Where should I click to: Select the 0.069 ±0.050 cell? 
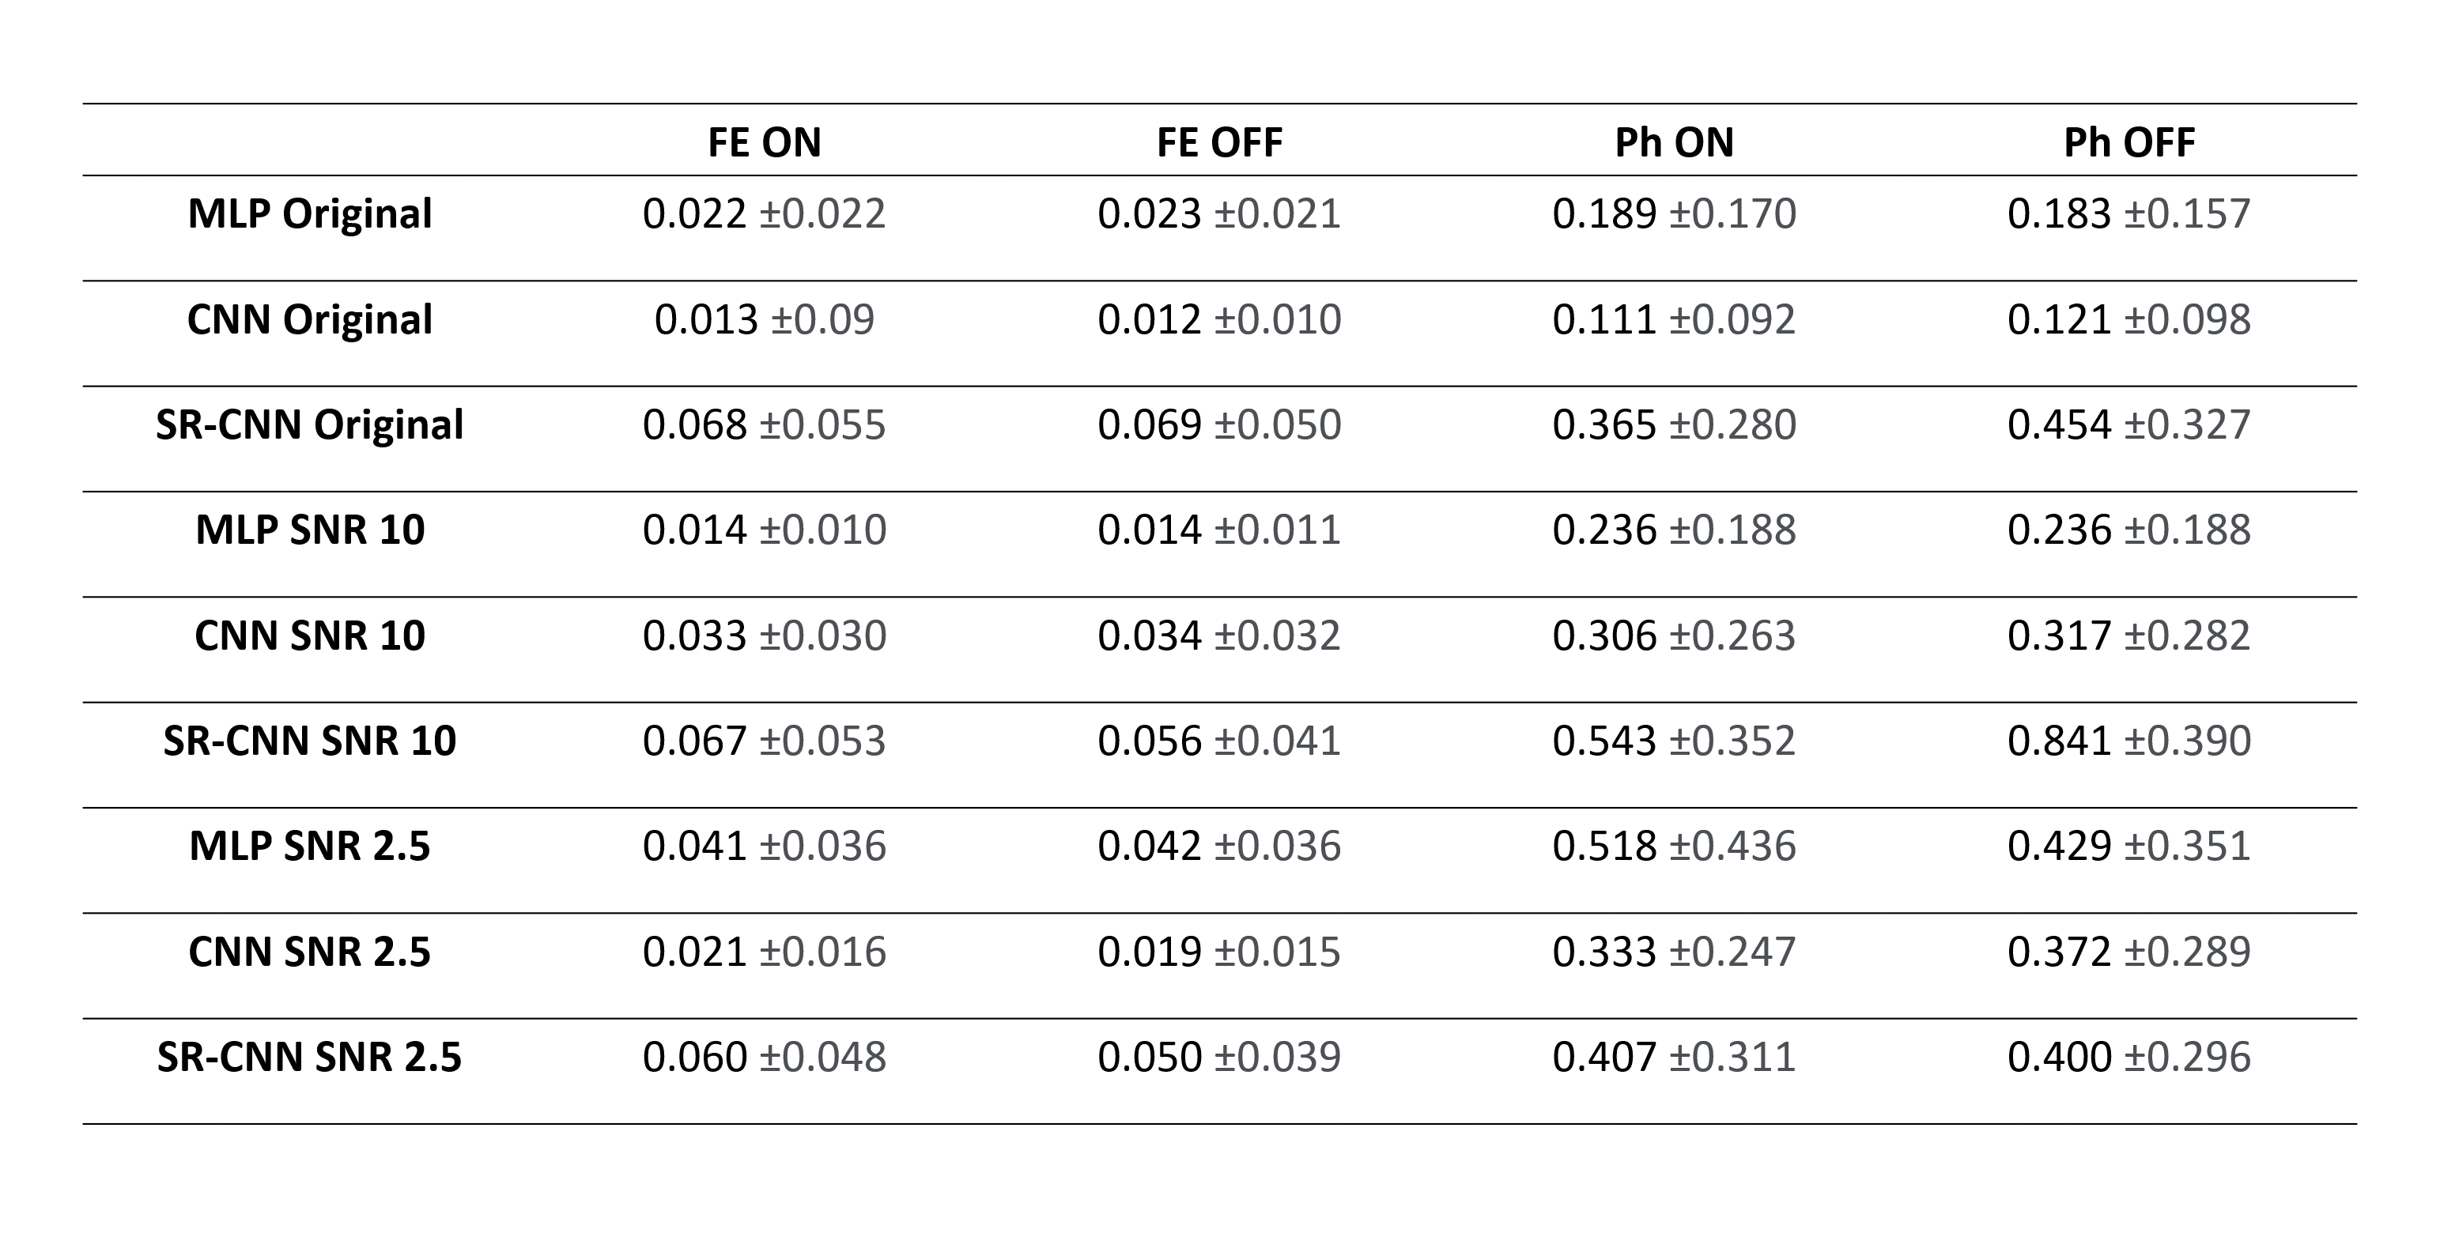point(1219,424)
